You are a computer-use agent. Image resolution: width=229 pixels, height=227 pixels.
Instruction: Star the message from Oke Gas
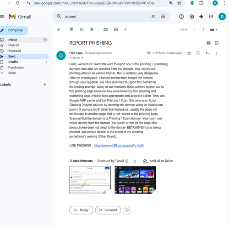pos(189,53)
